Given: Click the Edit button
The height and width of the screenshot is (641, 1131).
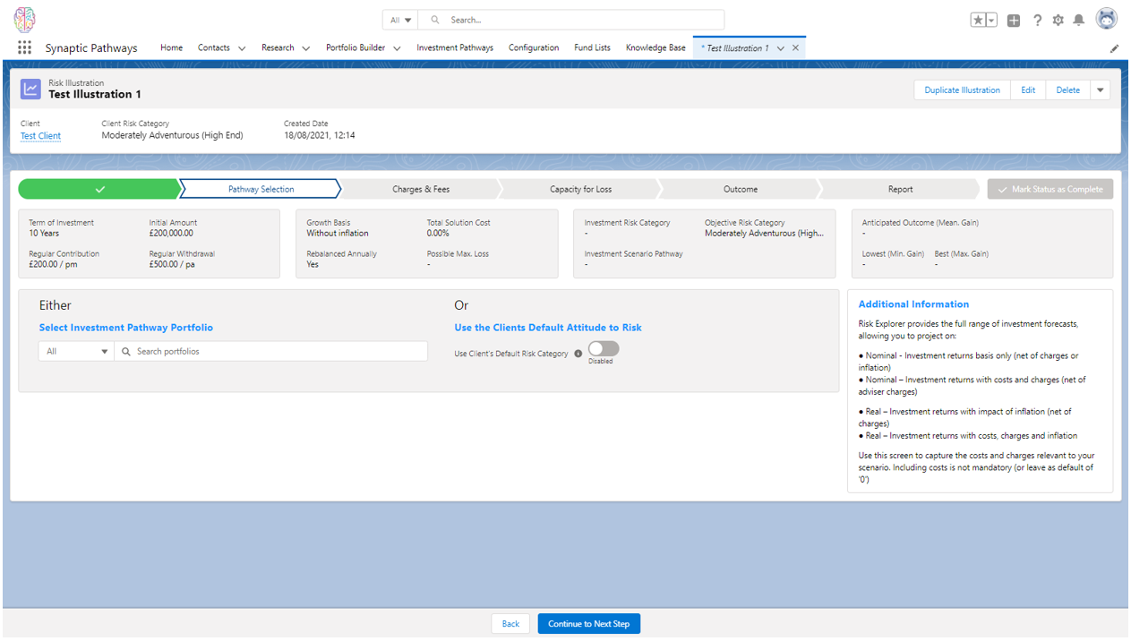Looking at the screenshot, I should [1028, 90].
